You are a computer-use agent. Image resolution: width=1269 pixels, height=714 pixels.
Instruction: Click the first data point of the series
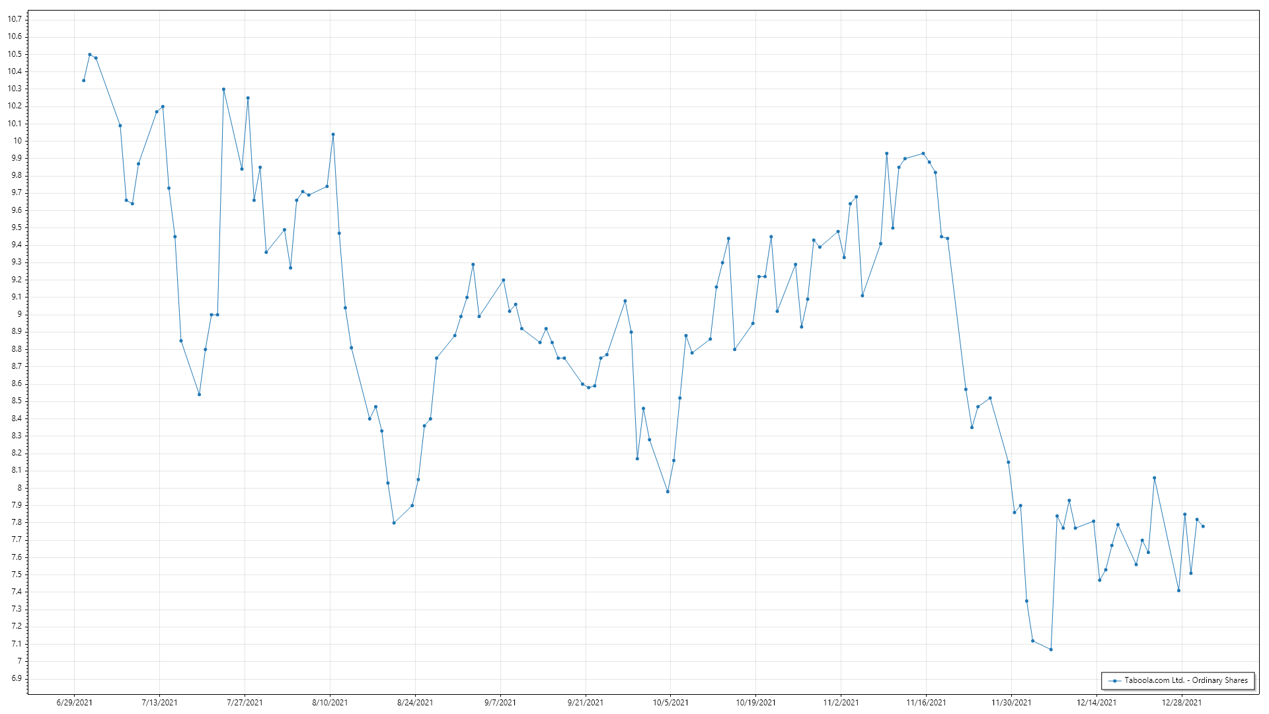(83, 81)
